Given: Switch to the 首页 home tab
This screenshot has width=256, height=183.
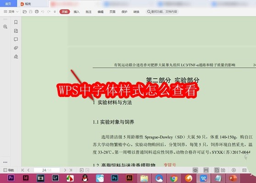Looking at the screenshot, I should (8, 4).
